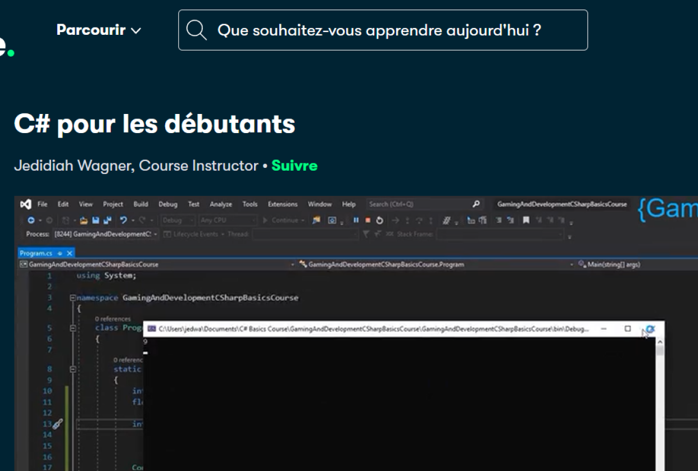Screen dimensions: 698x471
Task: Click the Pause (Break All) icon
Action: point(356,220)
